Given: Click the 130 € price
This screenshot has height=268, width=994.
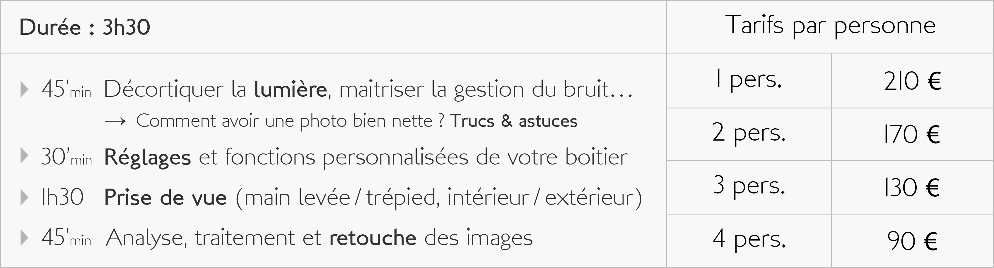Looking at the screenshot, I should pos(911,188).
